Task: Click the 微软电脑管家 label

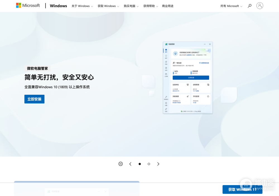Action: click(37, 69)
